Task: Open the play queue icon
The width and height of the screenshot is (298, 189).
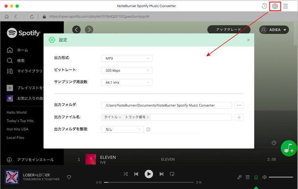Action: pos(248,177)
